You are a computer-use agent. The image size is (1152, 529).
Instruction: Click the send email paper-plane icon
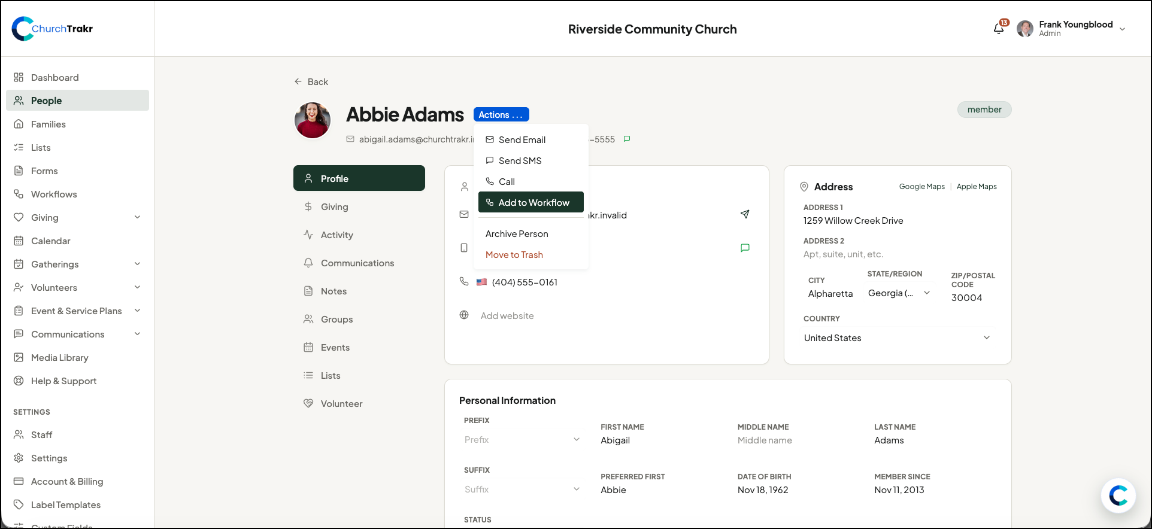tap(745, 214)
